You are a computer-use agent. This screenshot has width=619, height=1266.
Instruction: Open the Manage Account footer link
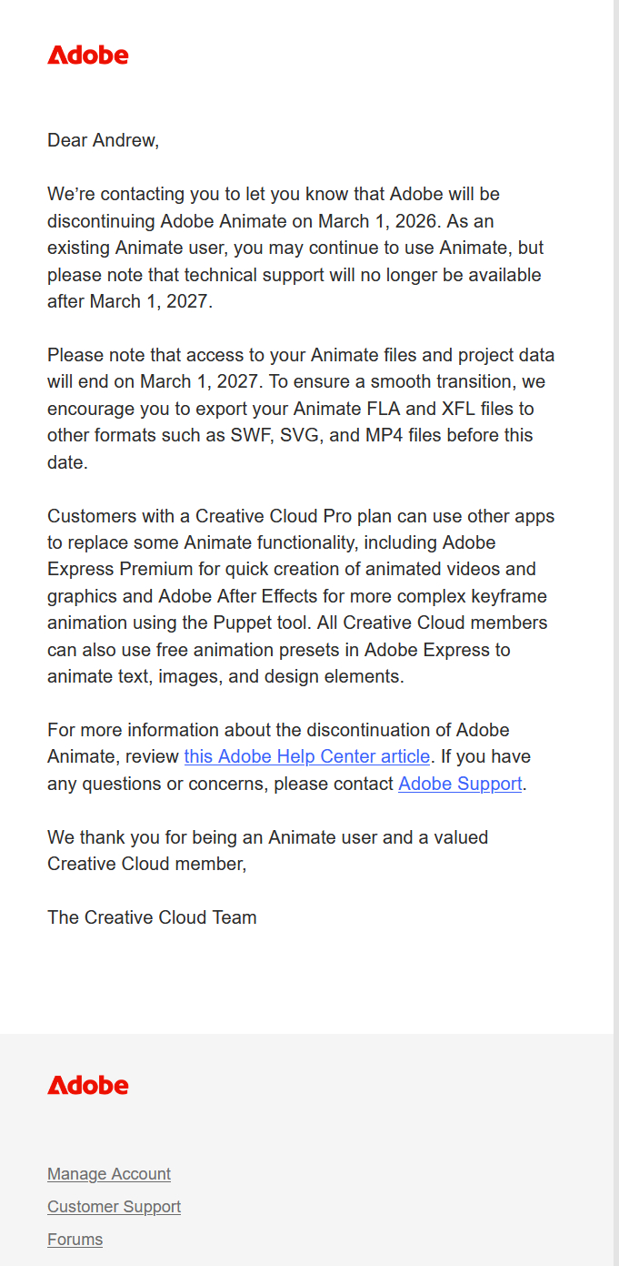coord(109,1174)
